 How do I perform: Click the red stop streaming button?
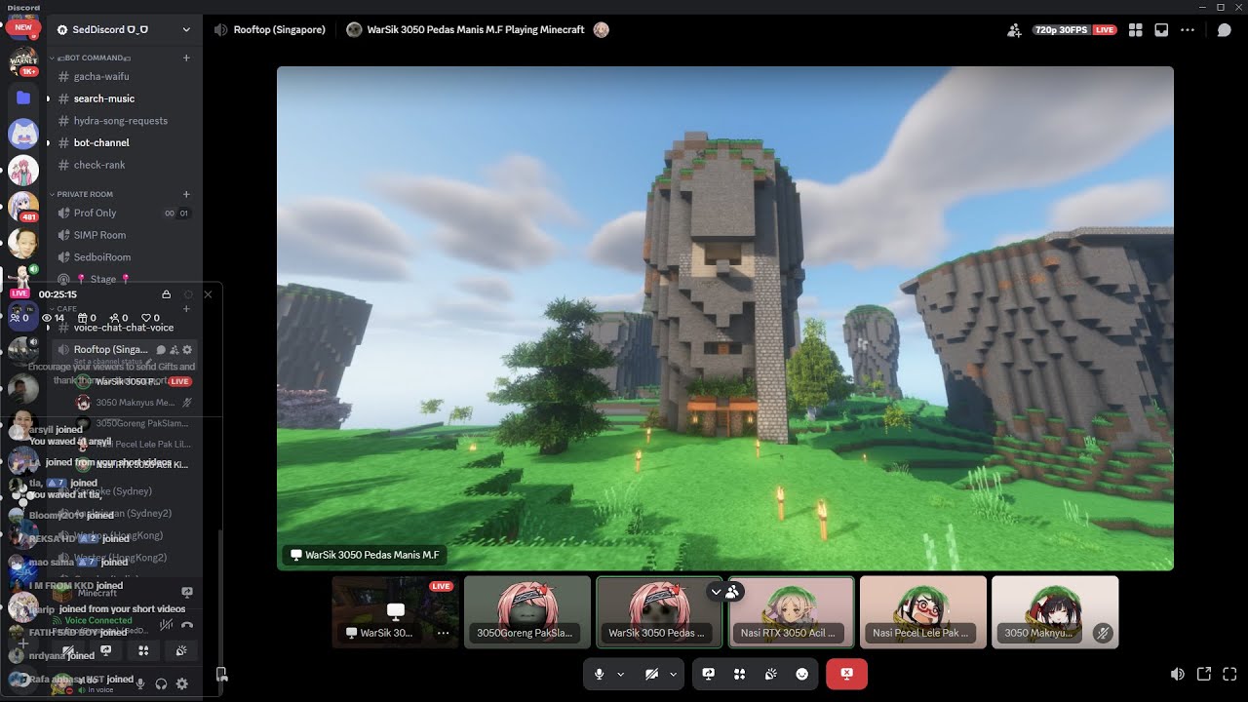tap(846, 674)
